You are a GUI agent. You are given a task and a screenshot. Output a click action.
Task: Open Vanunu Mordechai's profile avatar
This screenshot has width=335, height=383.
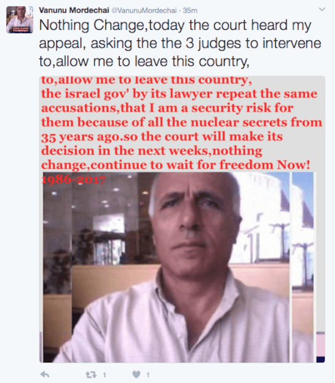pos(20,20)
